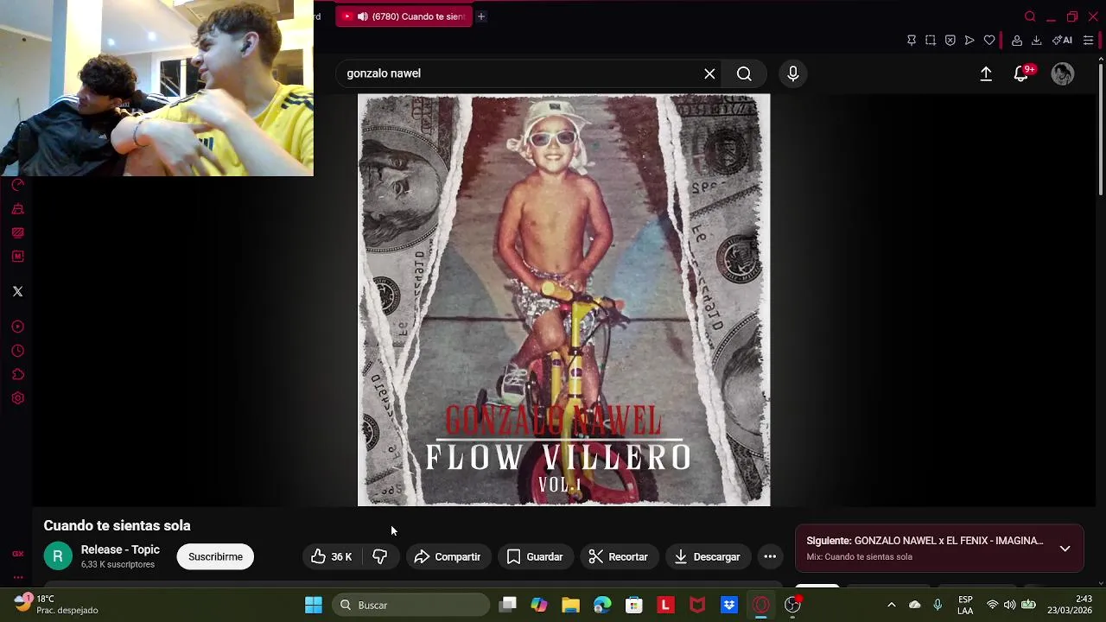The width and height of the screenshot is (1106, 622).
Task: Open the easy setup sliders icon
Action: pyautogui.click(x=1088, y=40)
